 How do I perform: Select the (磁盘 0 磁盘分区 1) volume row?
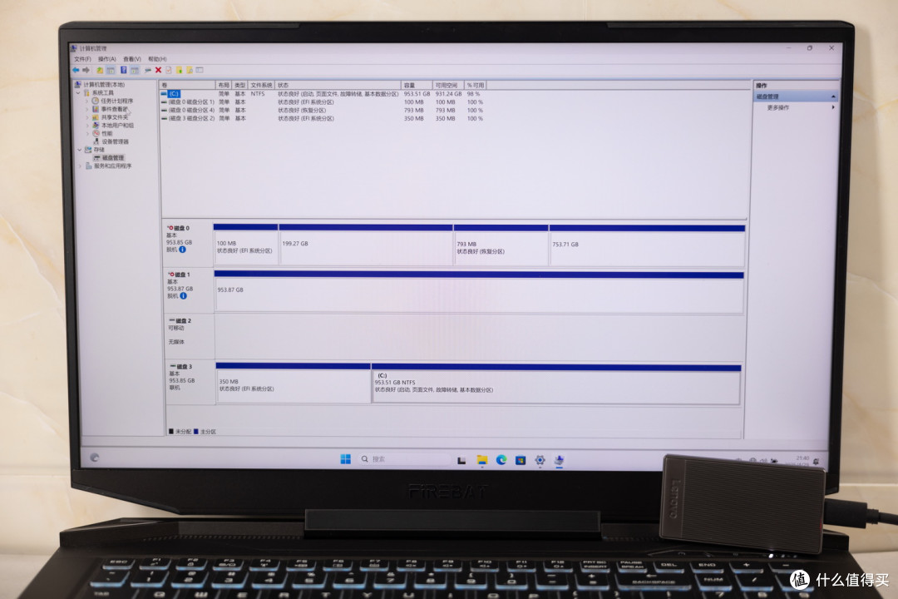point(323,102)
